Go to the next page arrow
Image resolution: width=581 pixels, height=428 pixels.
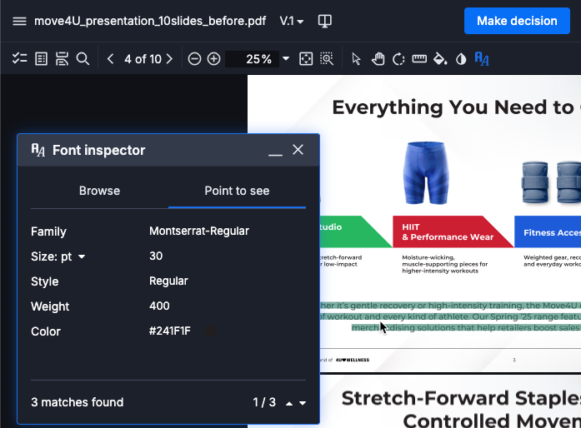click(169, 59)
